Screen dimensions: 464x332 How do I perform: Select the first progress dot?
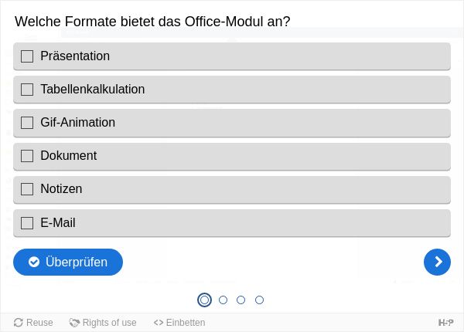point(204,300)
